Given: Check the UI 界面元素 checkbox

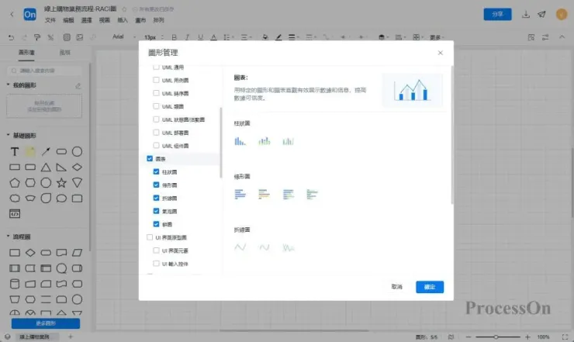Looking at the screenshot, I should (x=156, y=250).
